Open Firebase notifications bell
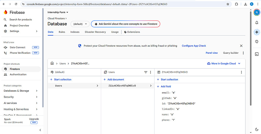261x134 pixels. [257, 23]
